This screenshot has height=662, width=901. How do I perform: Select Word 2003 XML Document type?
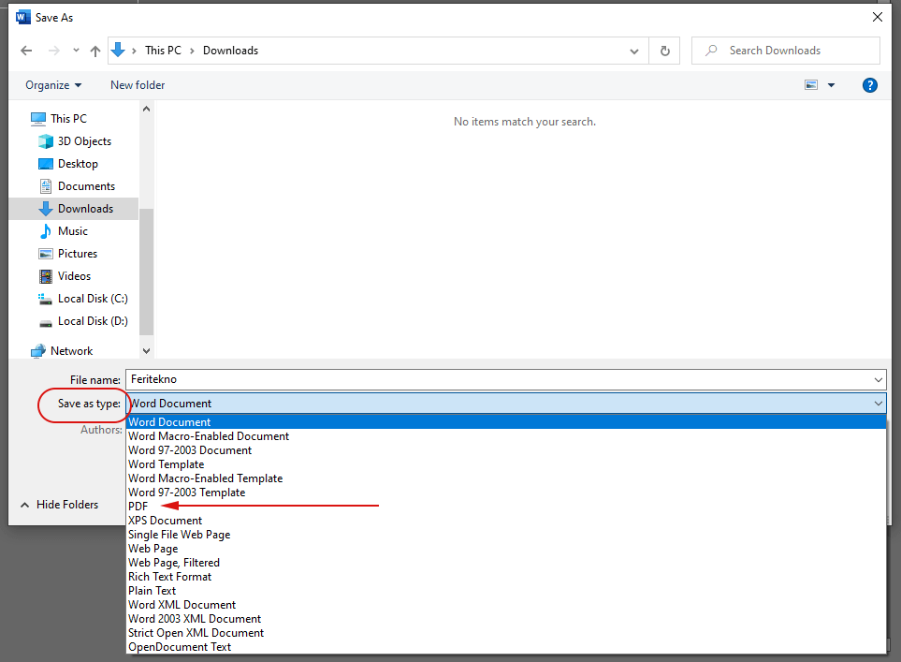tap(506, 619)
